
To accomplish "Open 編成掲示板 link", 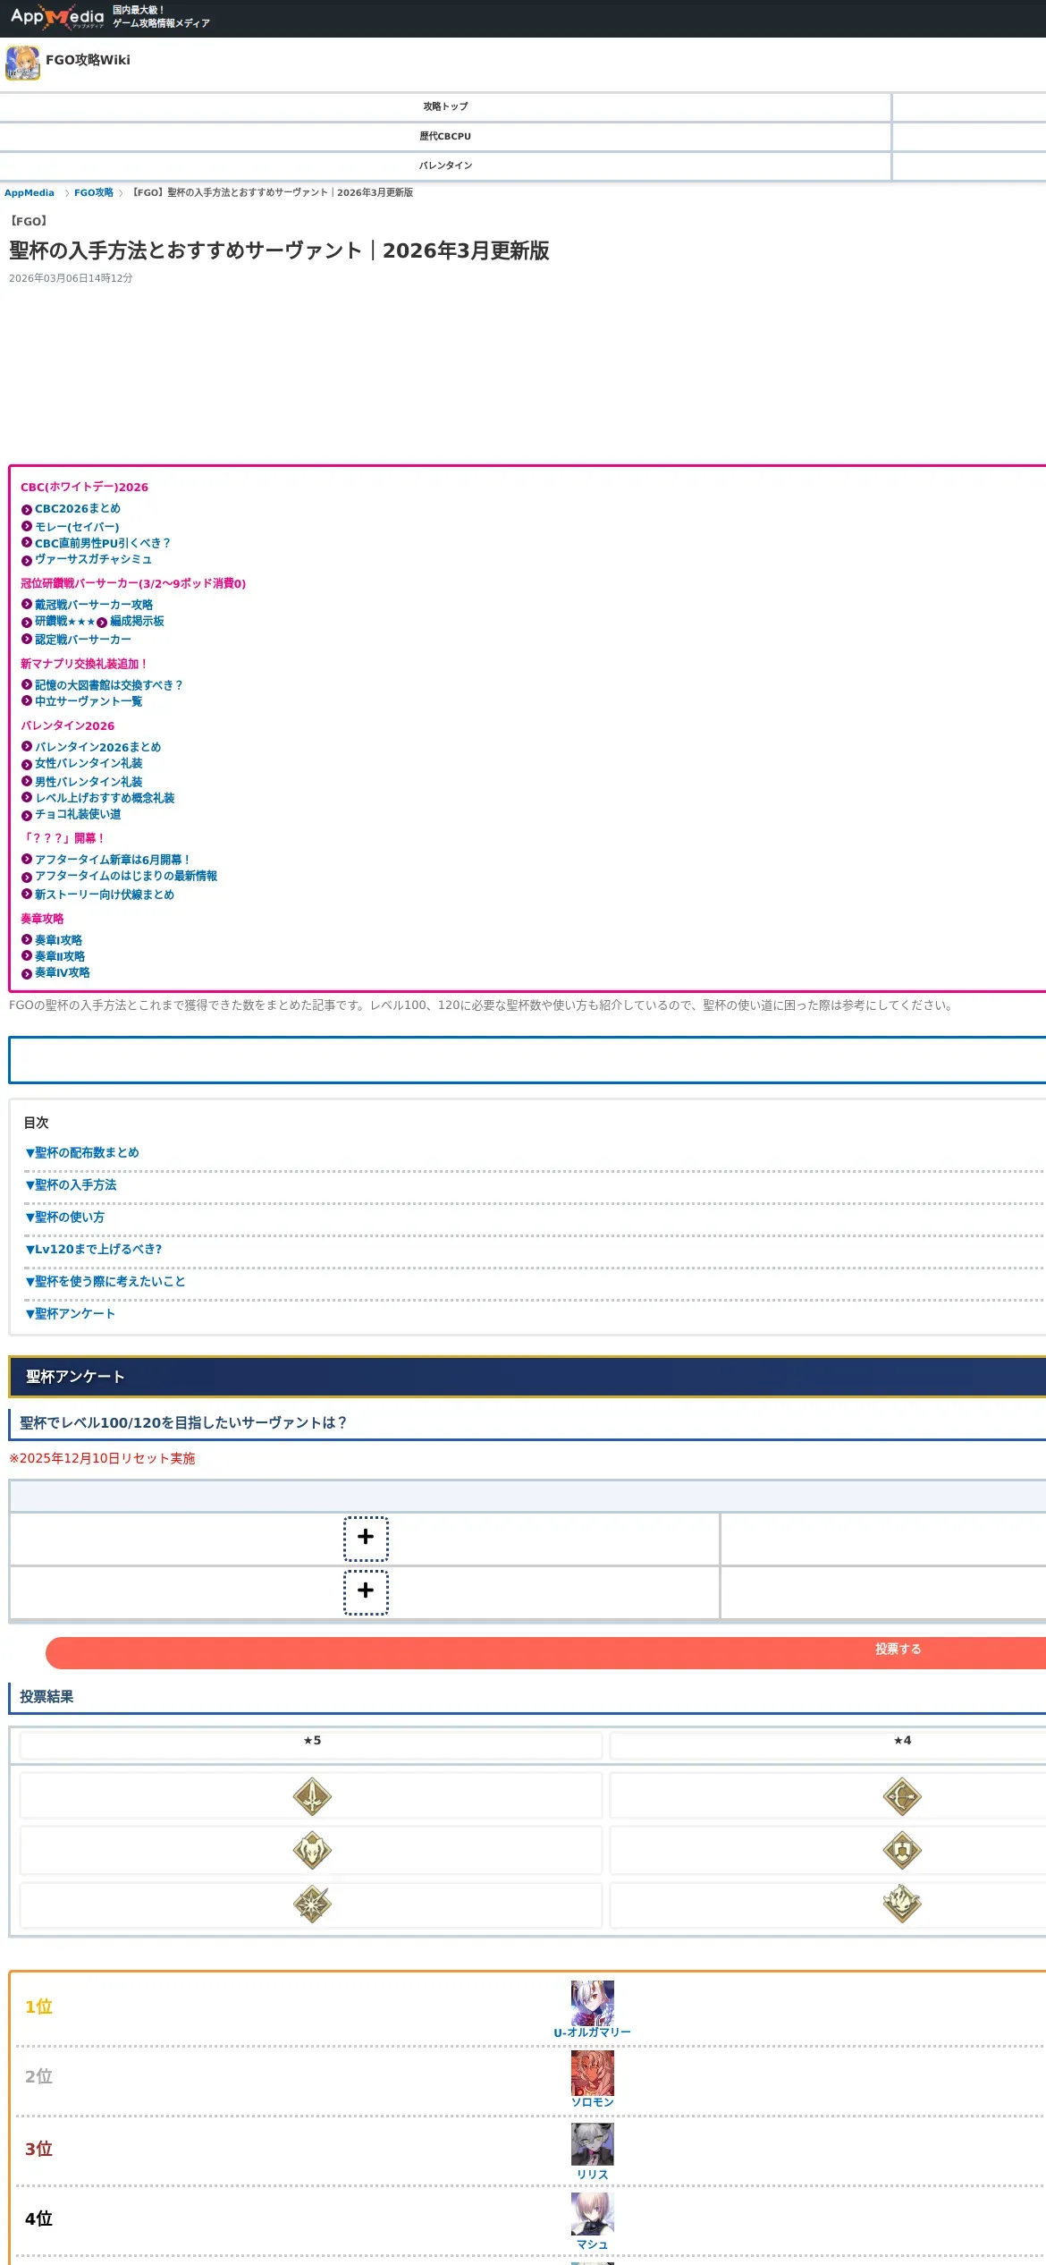I will click(x=137, y=622).
